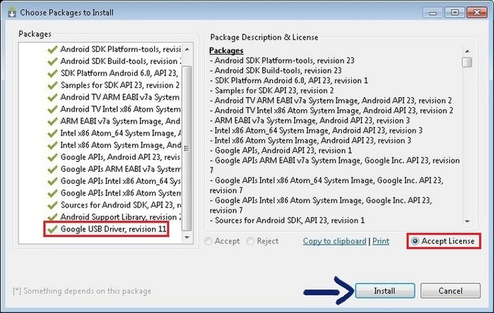The image size is (494, 313).
Task: Select the Google USB Driver, revision 11 package
Action: pos(113,229)
